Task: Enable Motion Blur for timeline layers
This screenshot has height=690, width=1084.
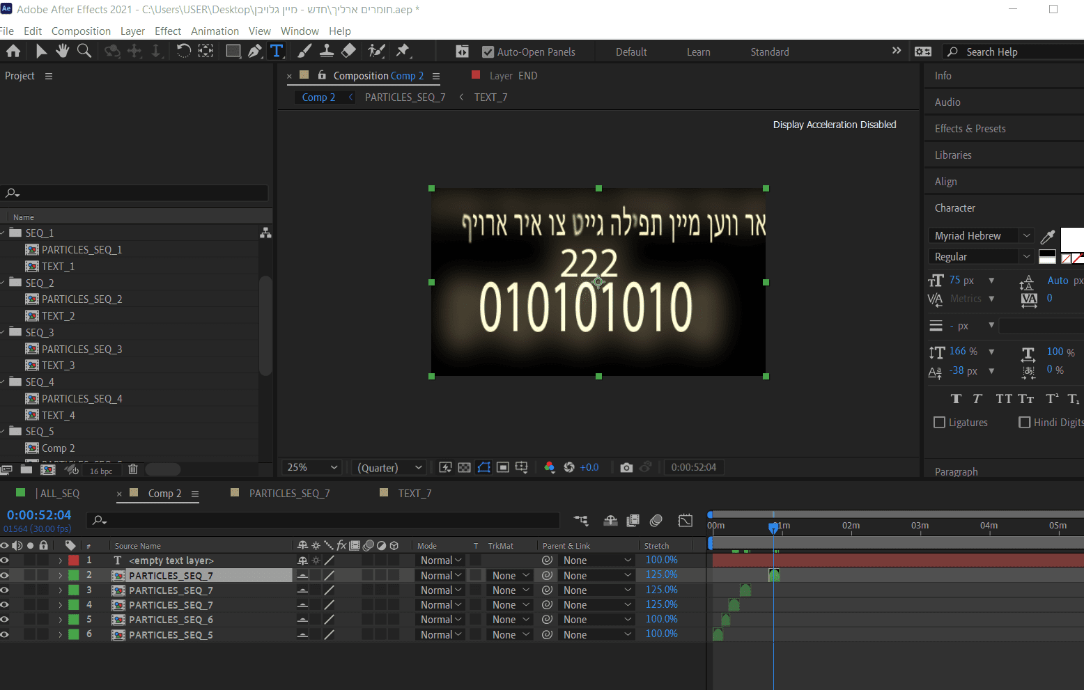Action: (x=656, y=520)
